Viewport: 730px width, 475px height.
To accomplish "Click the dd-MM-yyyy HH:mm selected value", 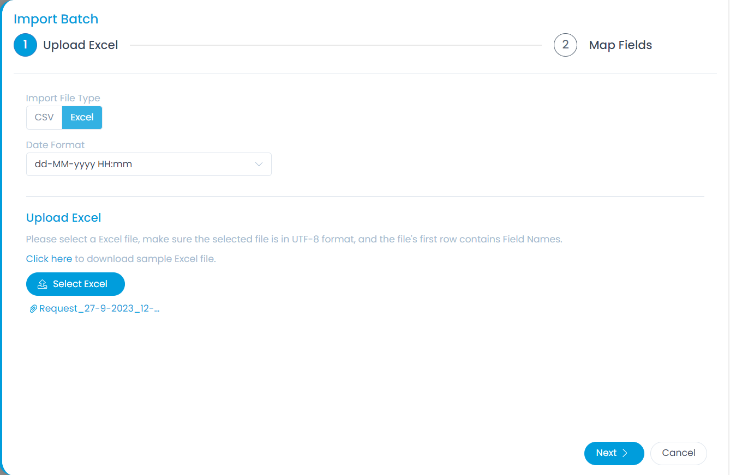I will pyautogui.click(x=83, y=165).
